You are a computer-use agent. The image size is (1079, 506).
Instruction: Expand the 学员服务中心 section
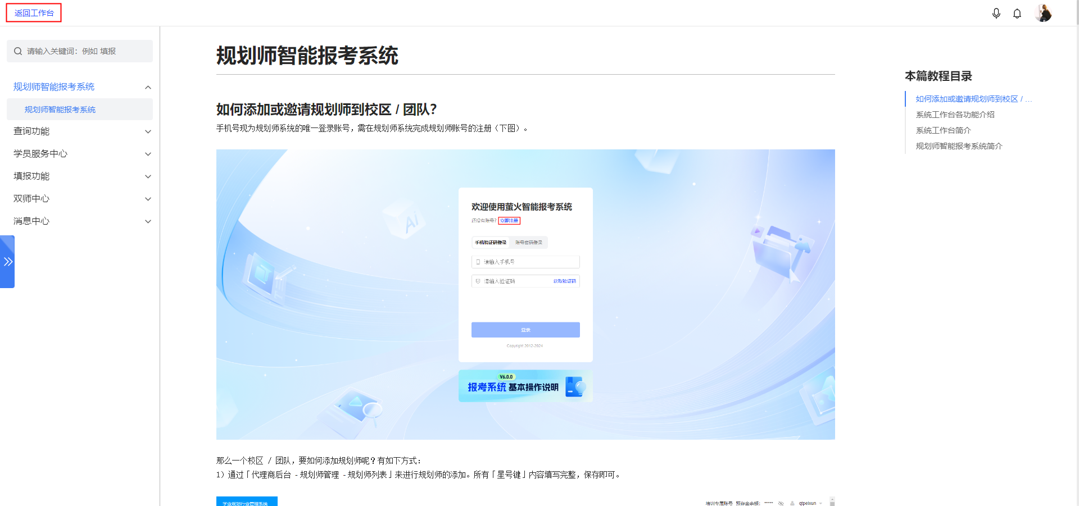80,153
